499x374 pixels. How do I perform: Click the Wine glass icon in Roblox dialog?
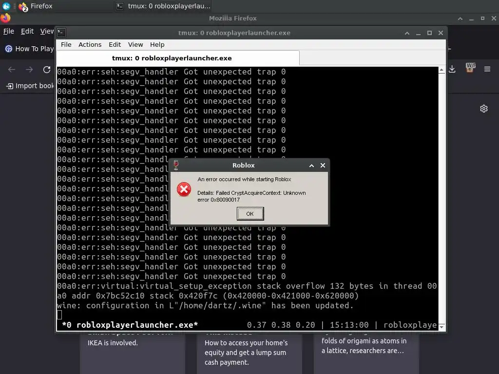pyautogui.click(x=176, y=165)
